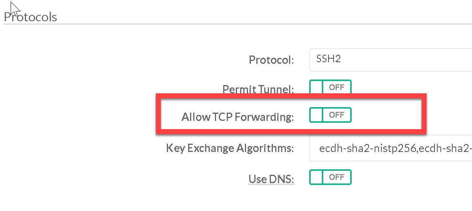Click the "Protocol:" field label
Viewport: 472px width, 211px height.
pos(271,60)
